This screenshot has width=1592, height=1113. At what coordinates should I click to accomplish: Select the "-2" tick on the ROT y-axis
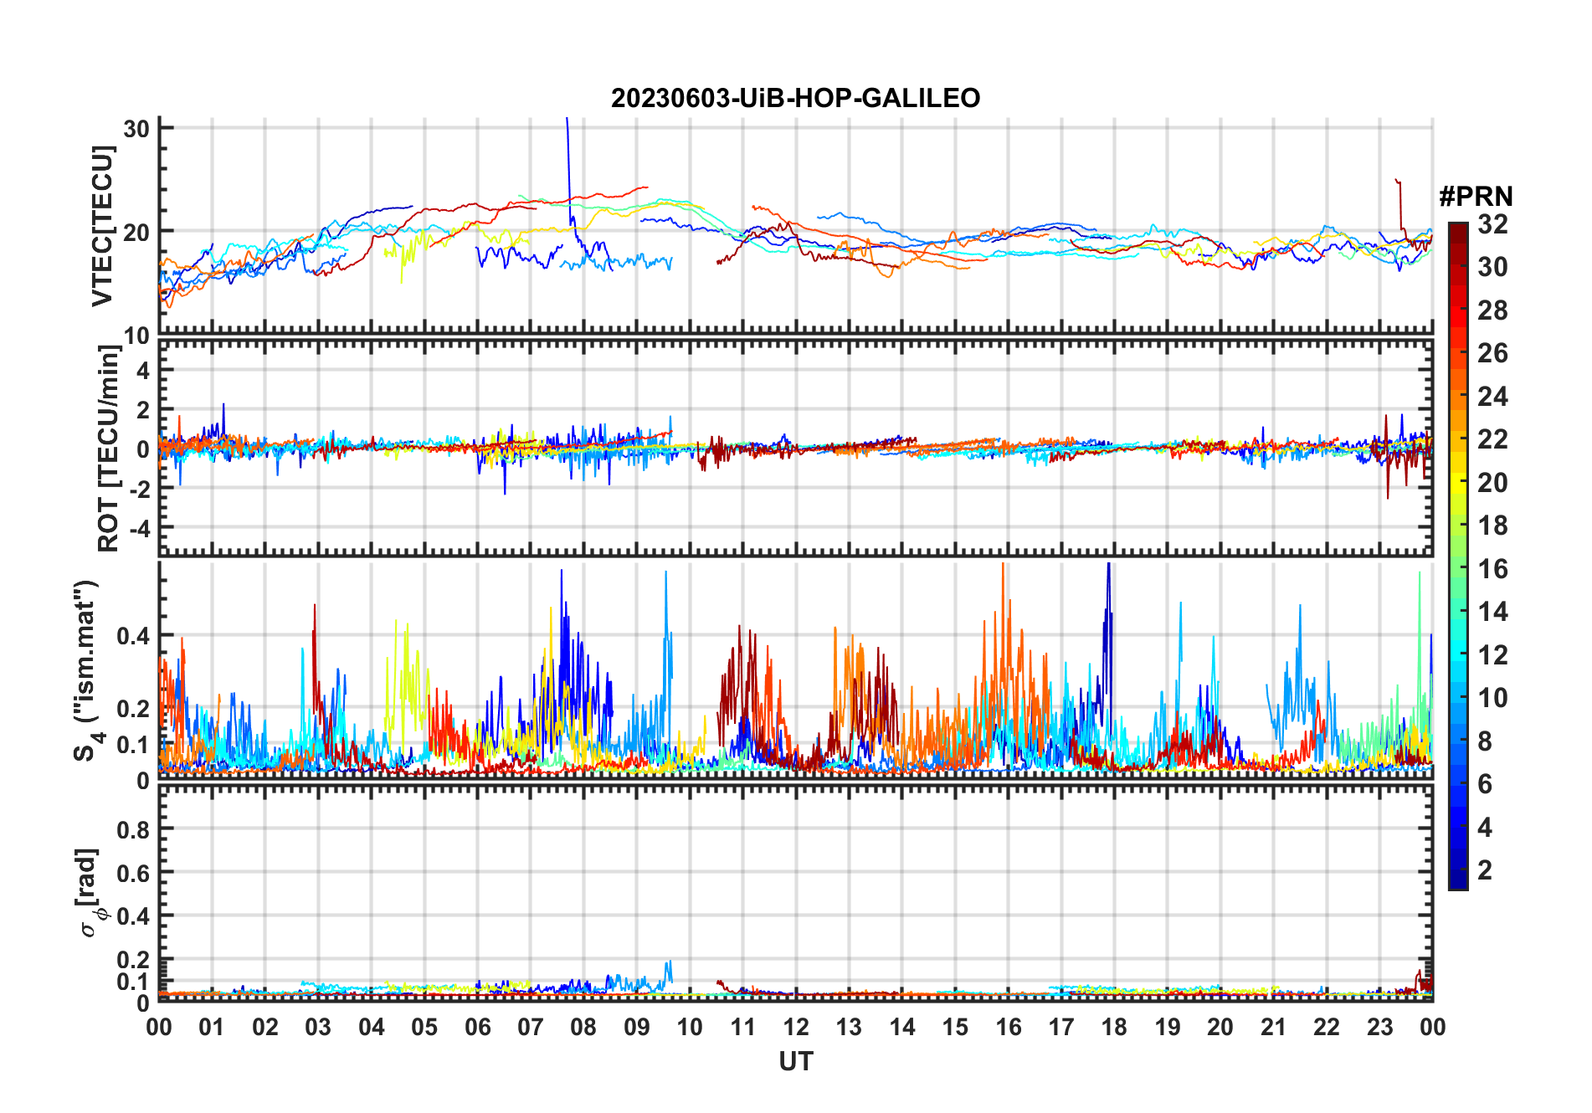(141, 489)
